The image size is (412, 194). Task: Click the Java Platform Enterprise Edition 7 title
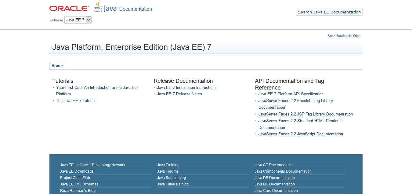pos(132,47)
